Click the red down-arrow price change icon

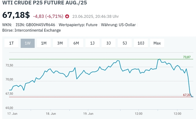click(67, 16)
